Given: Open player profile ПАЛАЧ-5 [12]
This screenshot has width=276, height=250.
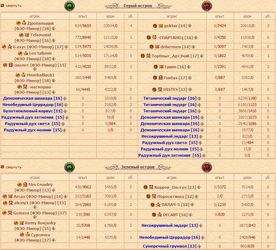Looking at the screenshot, I should coord(175,205).
